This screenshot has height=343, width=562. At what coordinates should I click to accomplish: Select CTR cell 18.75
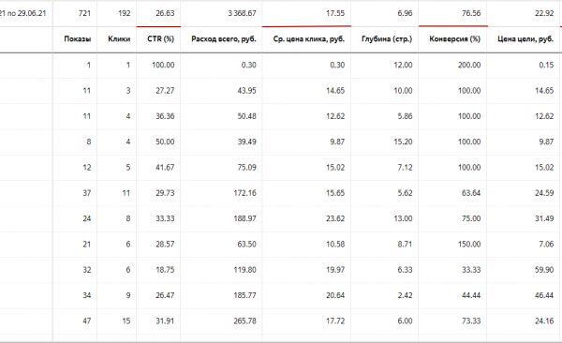pyautogui.click(x=165, y=270)
